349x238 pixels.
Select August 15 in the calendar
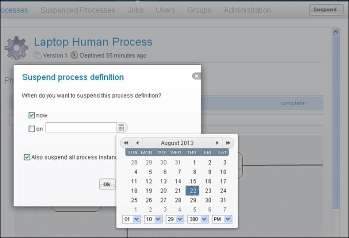tap(193, 181)
